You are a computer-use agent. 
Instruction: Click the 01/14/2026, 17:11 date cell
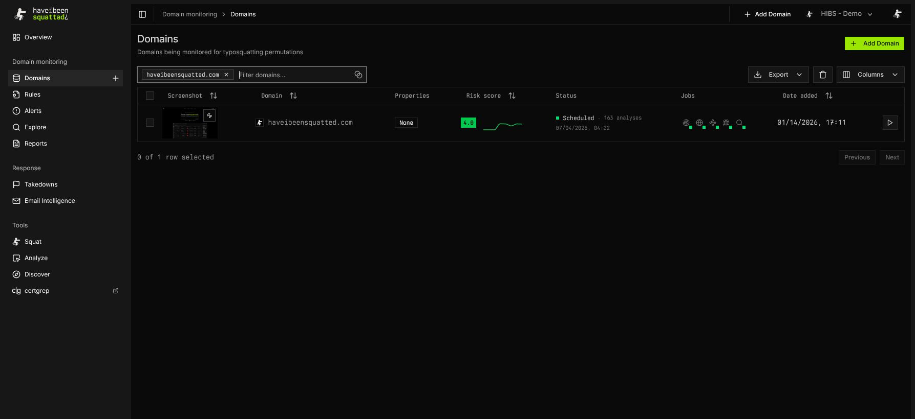[812, 123]
